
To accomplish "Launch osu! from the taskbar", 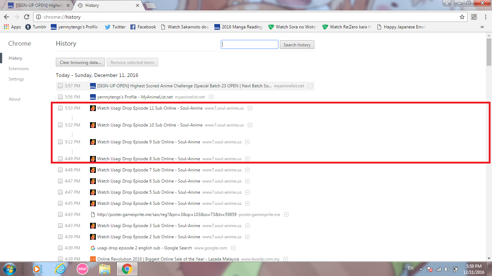I will 82,269.
